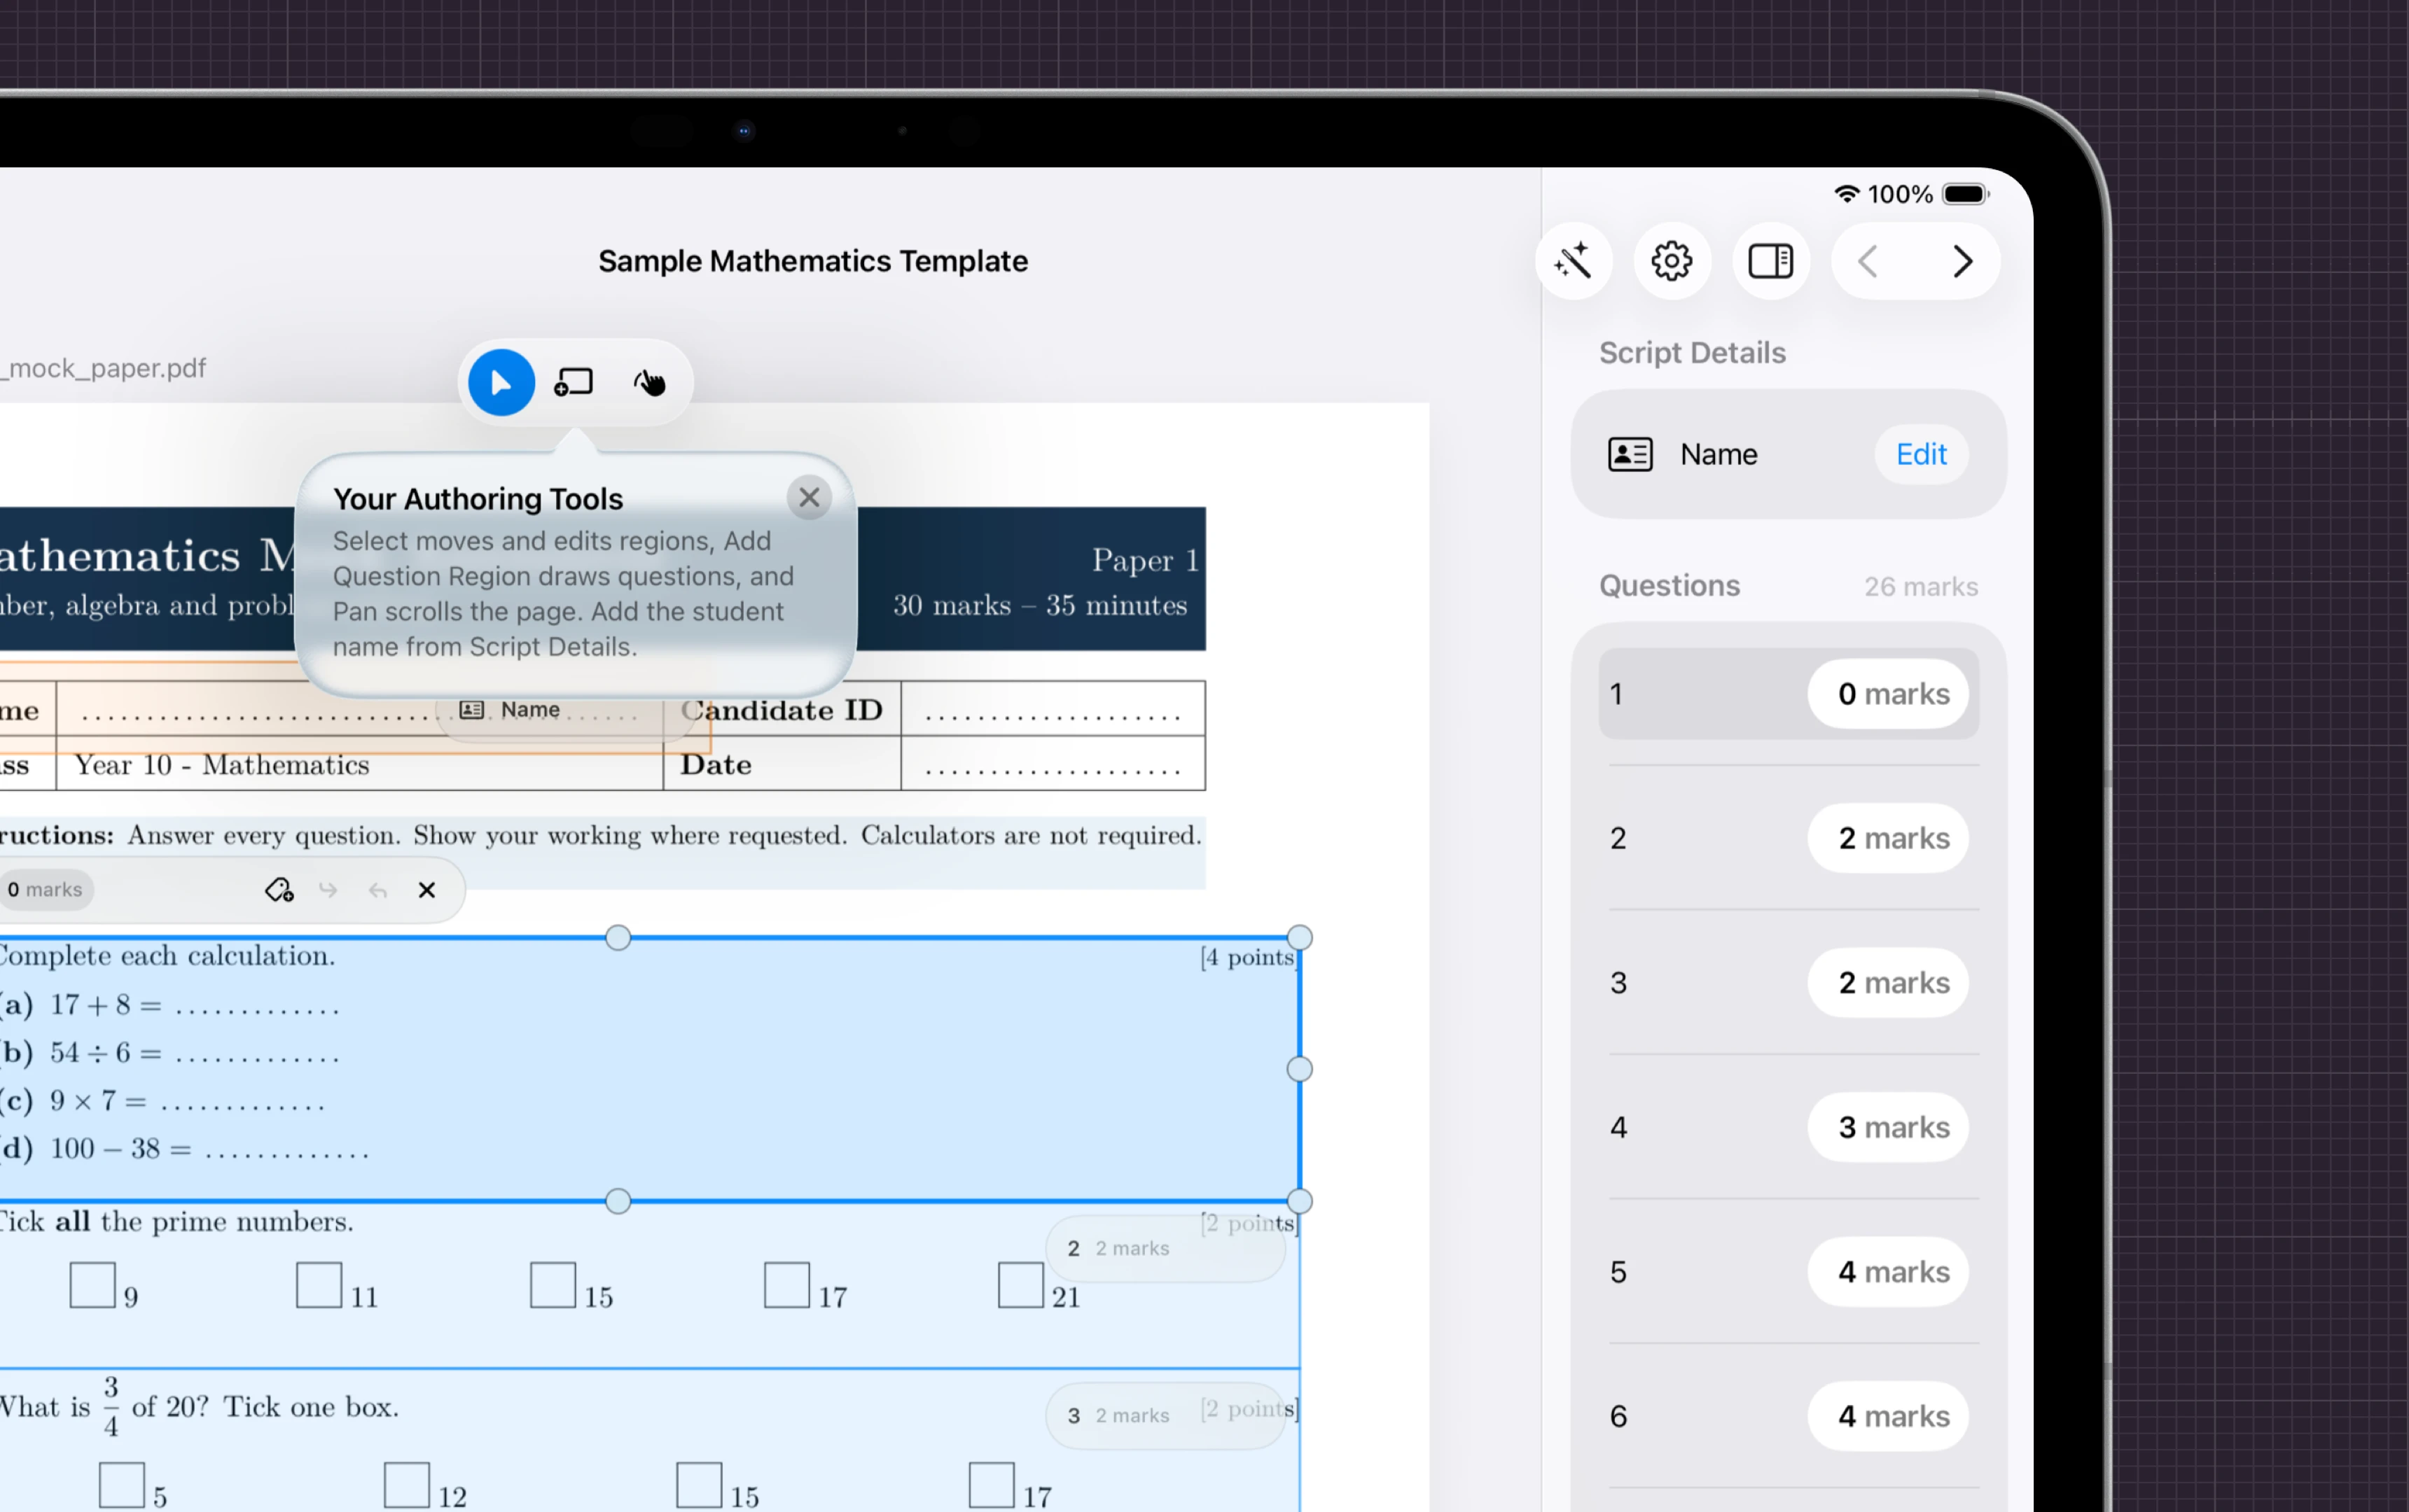Click Edit next to Name
Image resolution: width=2409 pixels, height=1512 pixels.
tap(1922, 455)
